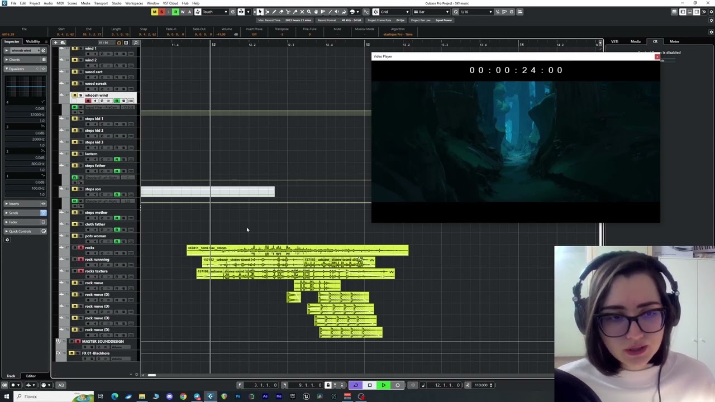Collapse the Equalizers inspector section

[x=25, y=69]
